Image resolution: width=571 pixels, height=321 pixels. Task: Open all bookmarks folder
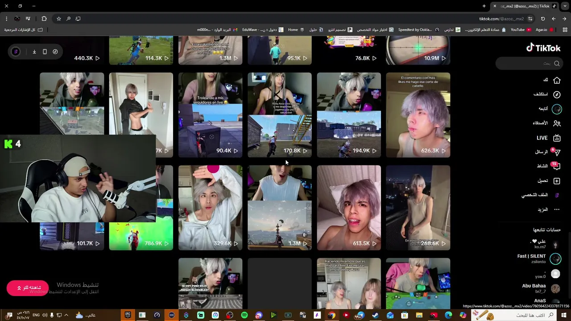[x=23, y=30]
